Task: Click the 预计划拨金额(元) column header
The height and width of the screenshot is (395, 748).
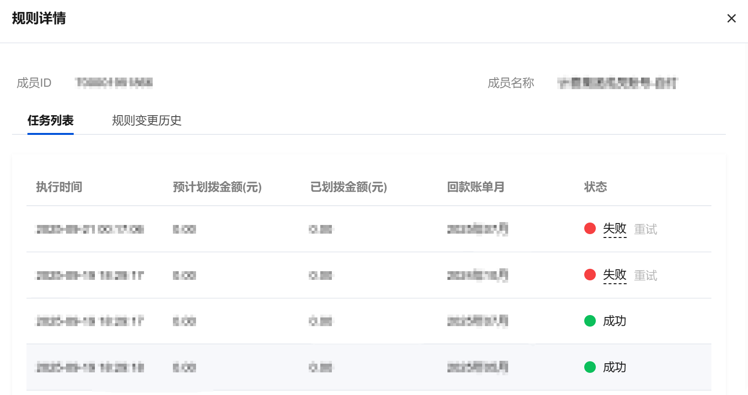Action: click(217, 187)
